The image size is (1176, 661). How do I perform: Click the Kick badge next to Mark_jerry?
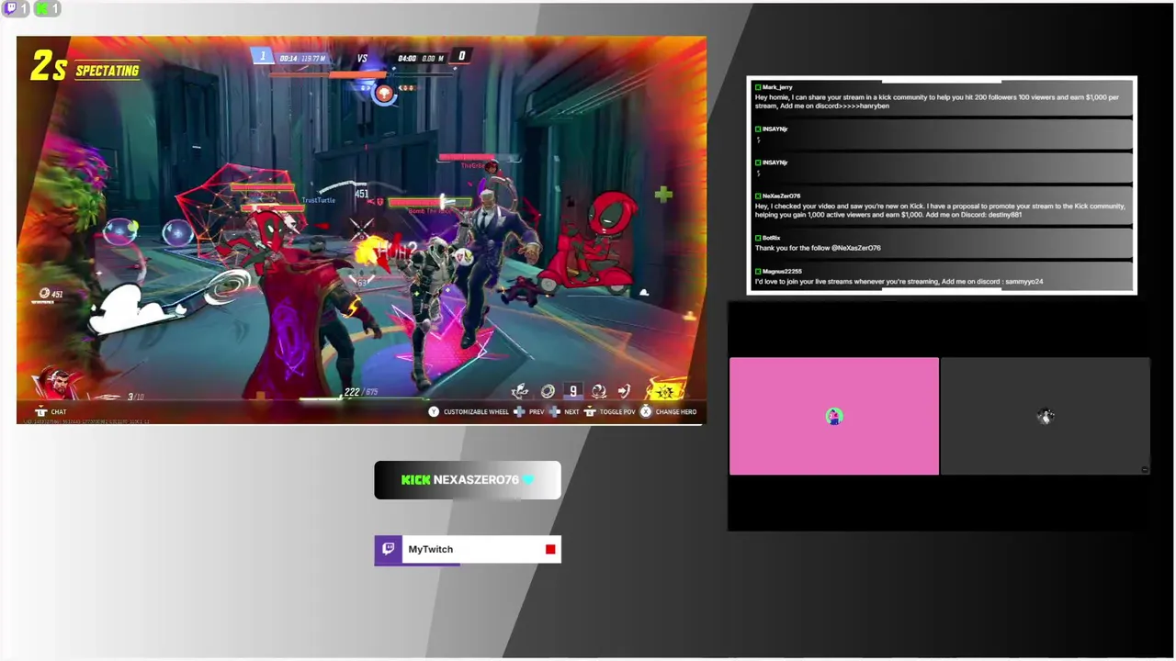click(x=758, y=87)
